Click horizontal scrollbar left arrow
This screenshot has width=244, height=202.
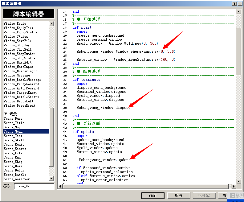tap(60, 186)
